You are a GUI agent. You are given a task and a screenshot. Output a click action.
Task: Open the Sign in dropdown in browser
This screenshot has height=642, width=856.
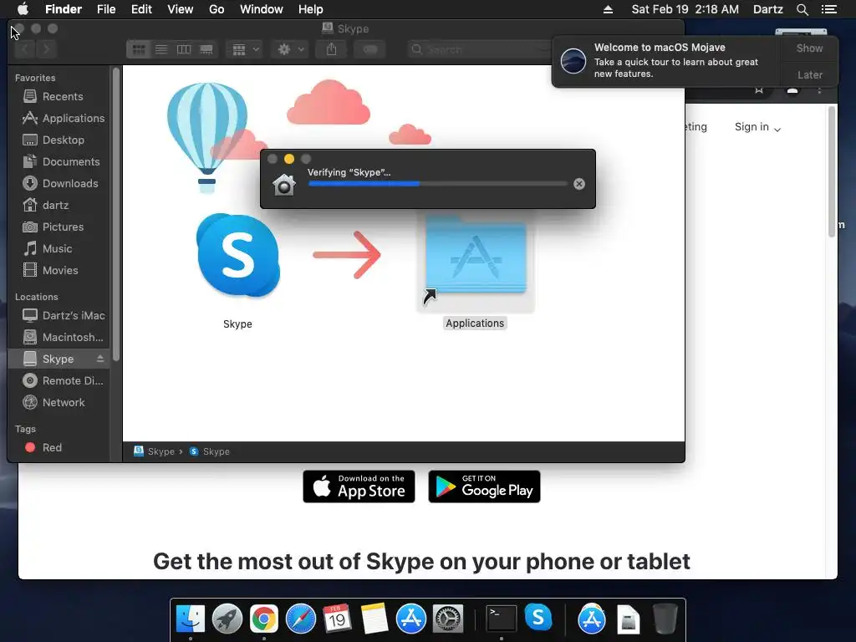pyautogui.click(x=757, y=127)
